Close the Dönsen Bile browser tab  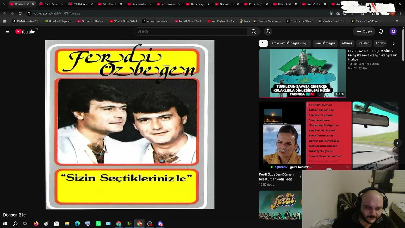33,4
